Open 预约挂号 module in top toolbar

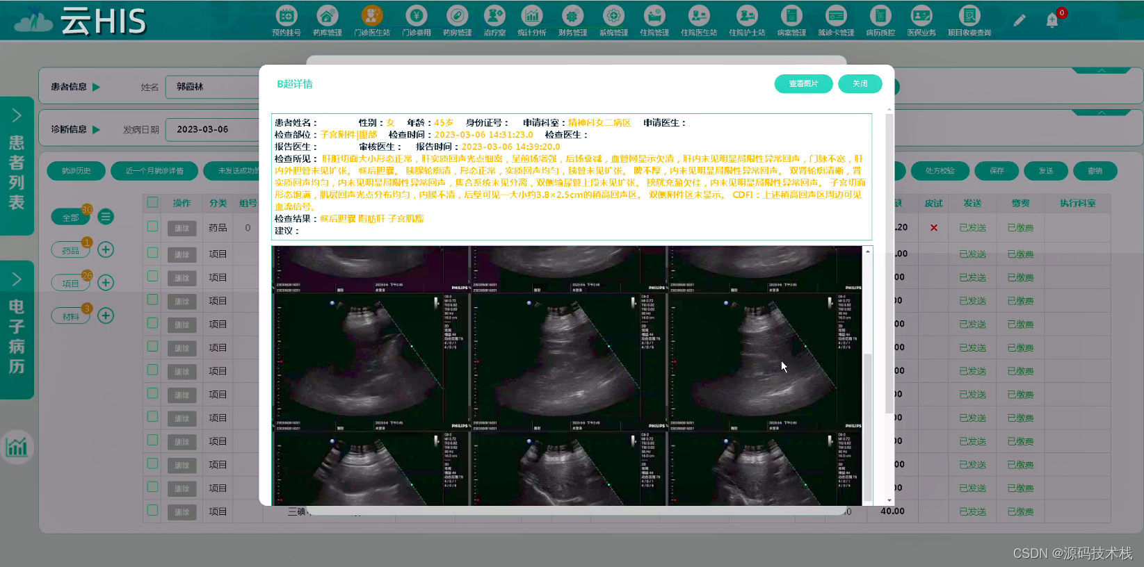[287, 20]
